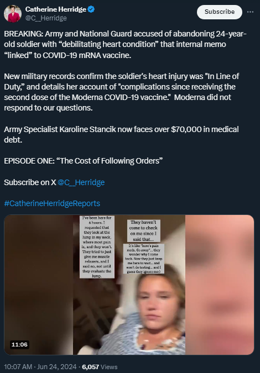
Task: Click the dark left panel of the video
Action: 39,285
